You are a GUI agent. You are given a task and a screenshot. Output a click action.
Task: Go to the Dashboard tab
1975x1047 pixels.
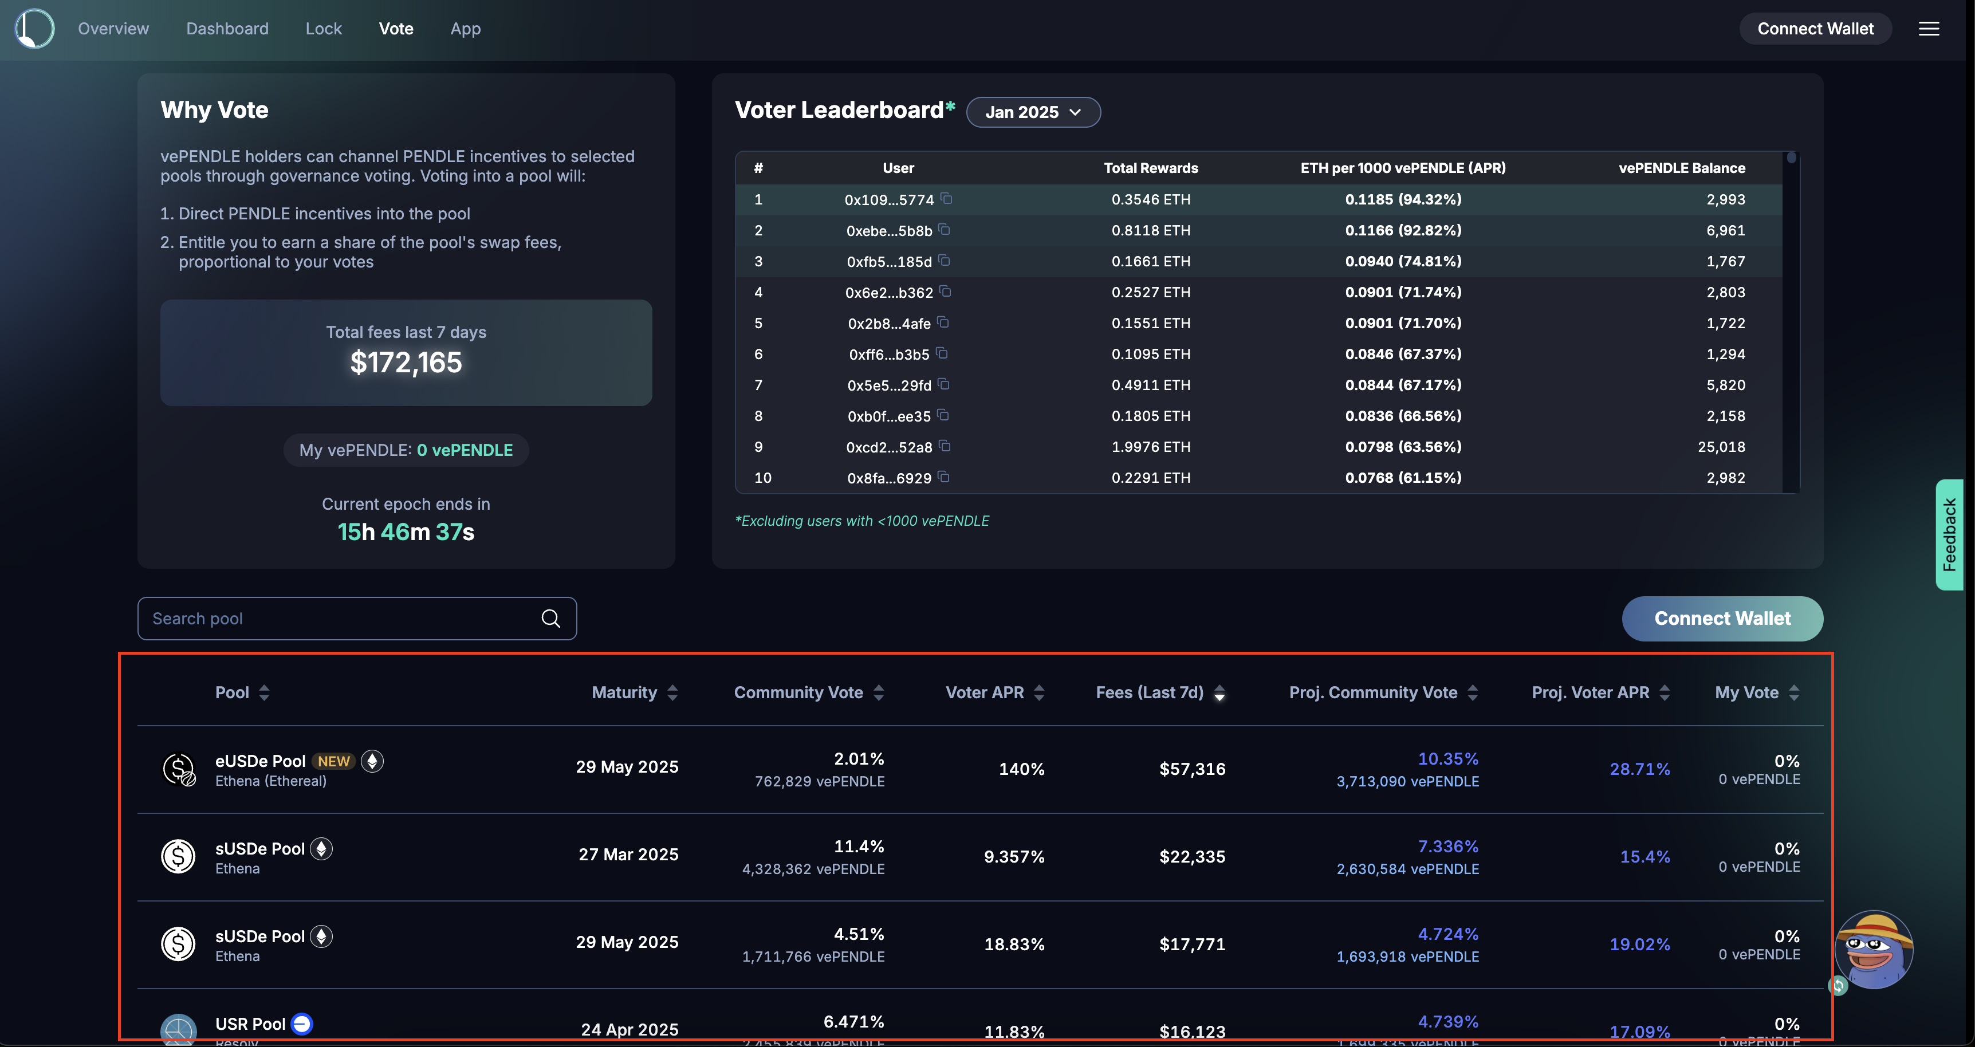click(227, 29)
